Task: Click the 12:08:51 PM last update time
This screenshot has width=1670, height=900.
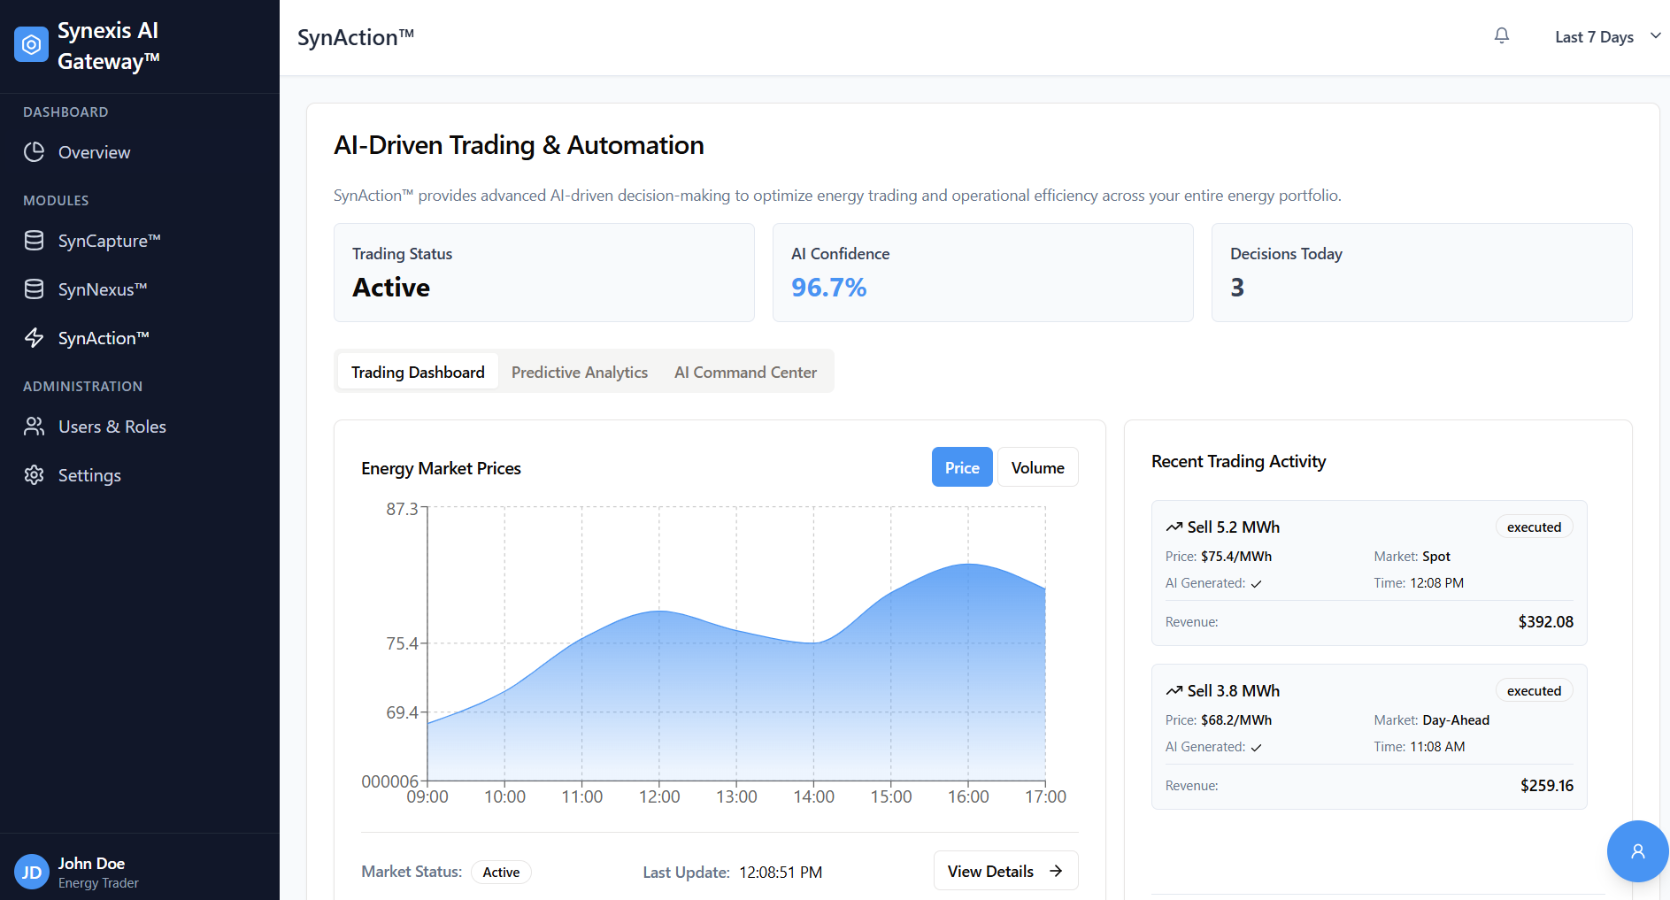Action: [x=781, y=873]
